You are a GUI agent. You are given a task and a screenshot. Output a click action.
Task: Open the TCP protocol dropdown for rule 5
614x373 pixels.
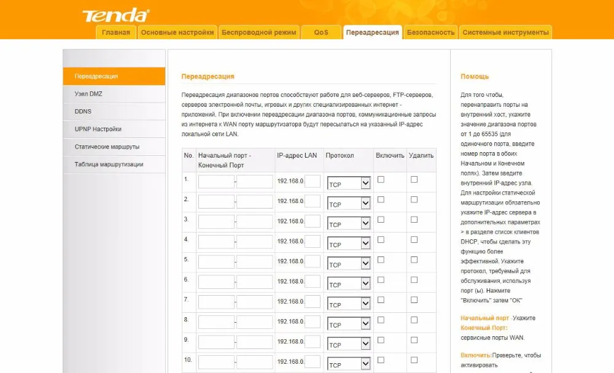coord(349,263)
